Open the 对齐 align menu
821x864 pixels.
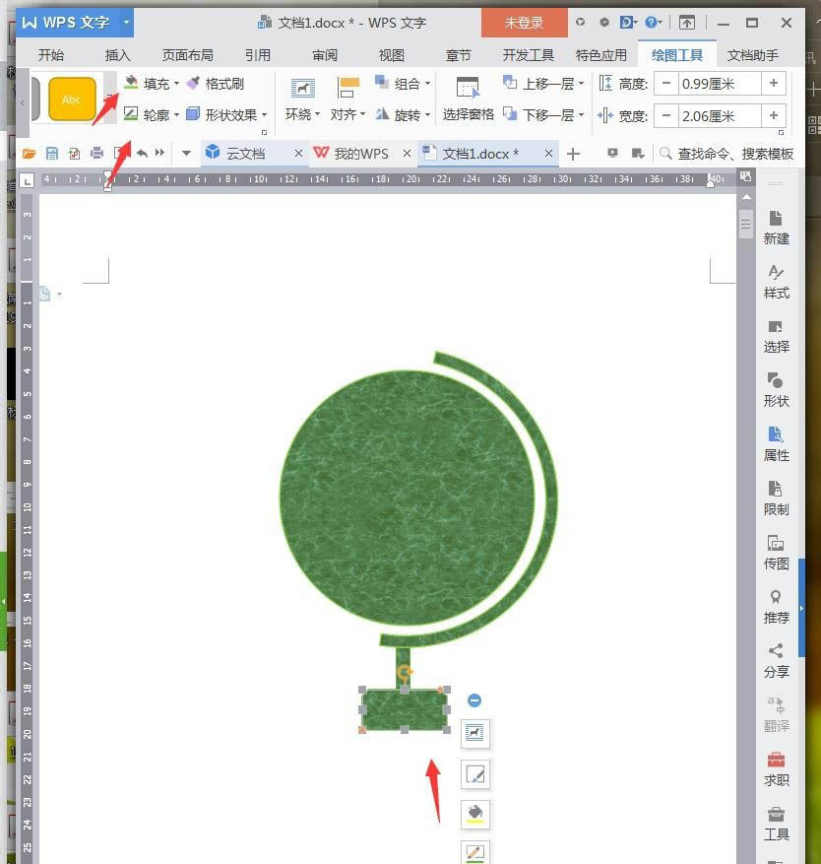pyautogui.click(x=347, y=100)
